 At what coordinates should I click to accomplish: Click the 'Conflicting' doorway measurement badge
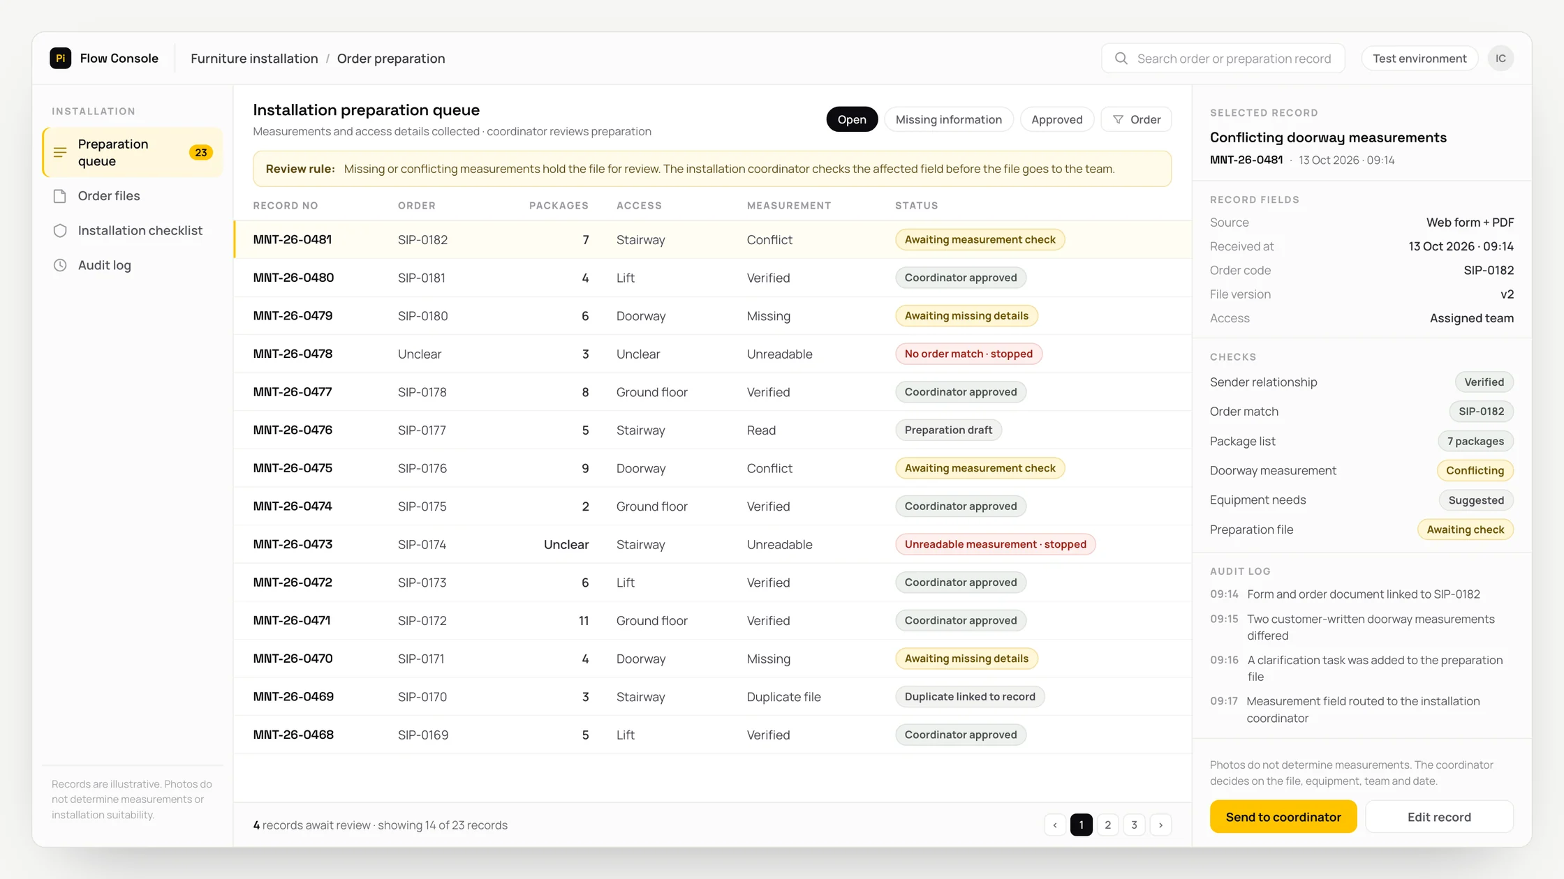[1475, 471]
